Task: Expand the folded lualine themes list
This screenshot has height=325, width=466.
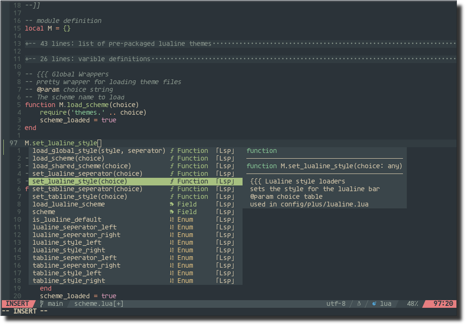Action: (x=119, y=43)
